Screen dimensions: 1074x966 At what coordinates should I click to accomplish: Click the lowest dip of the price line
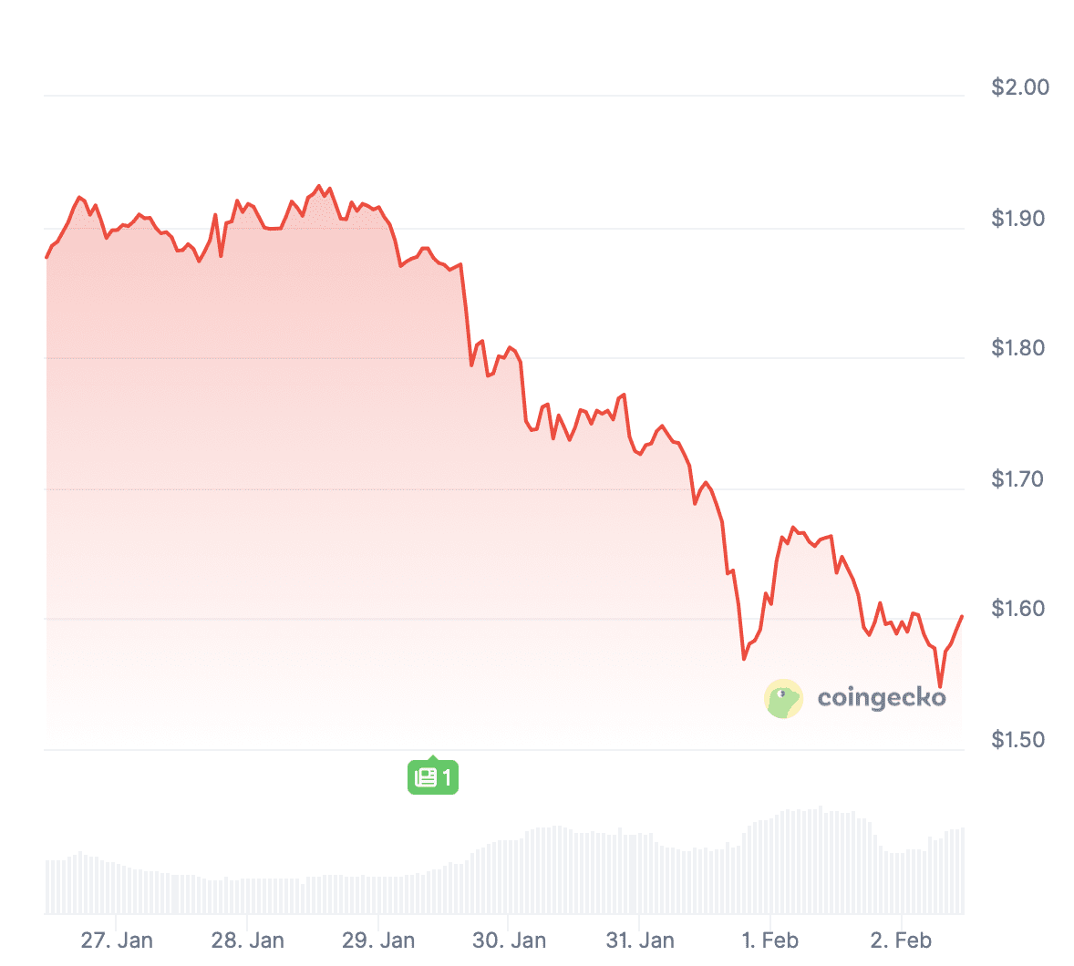click(x=940, y=686)
